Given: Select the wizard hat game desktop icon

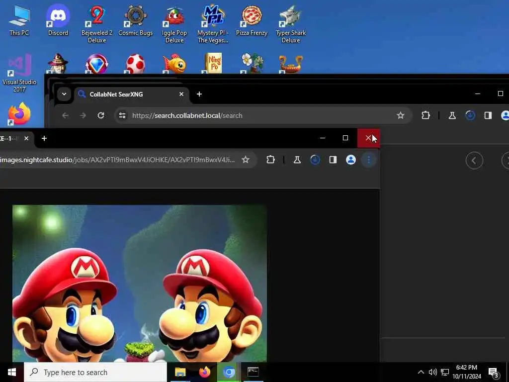Looking at the screenshot, I should point(58,64).
